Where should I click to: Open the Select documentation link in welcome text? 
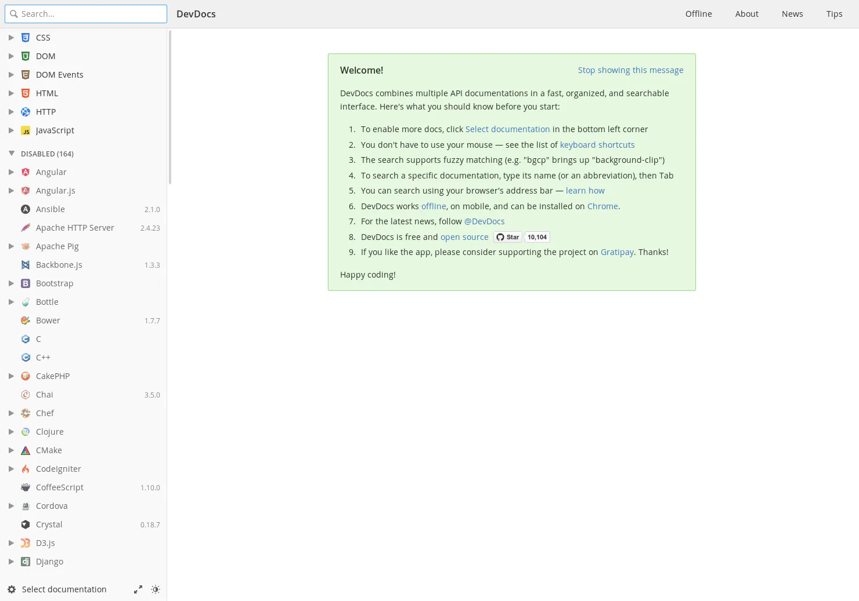pos(507,129)
